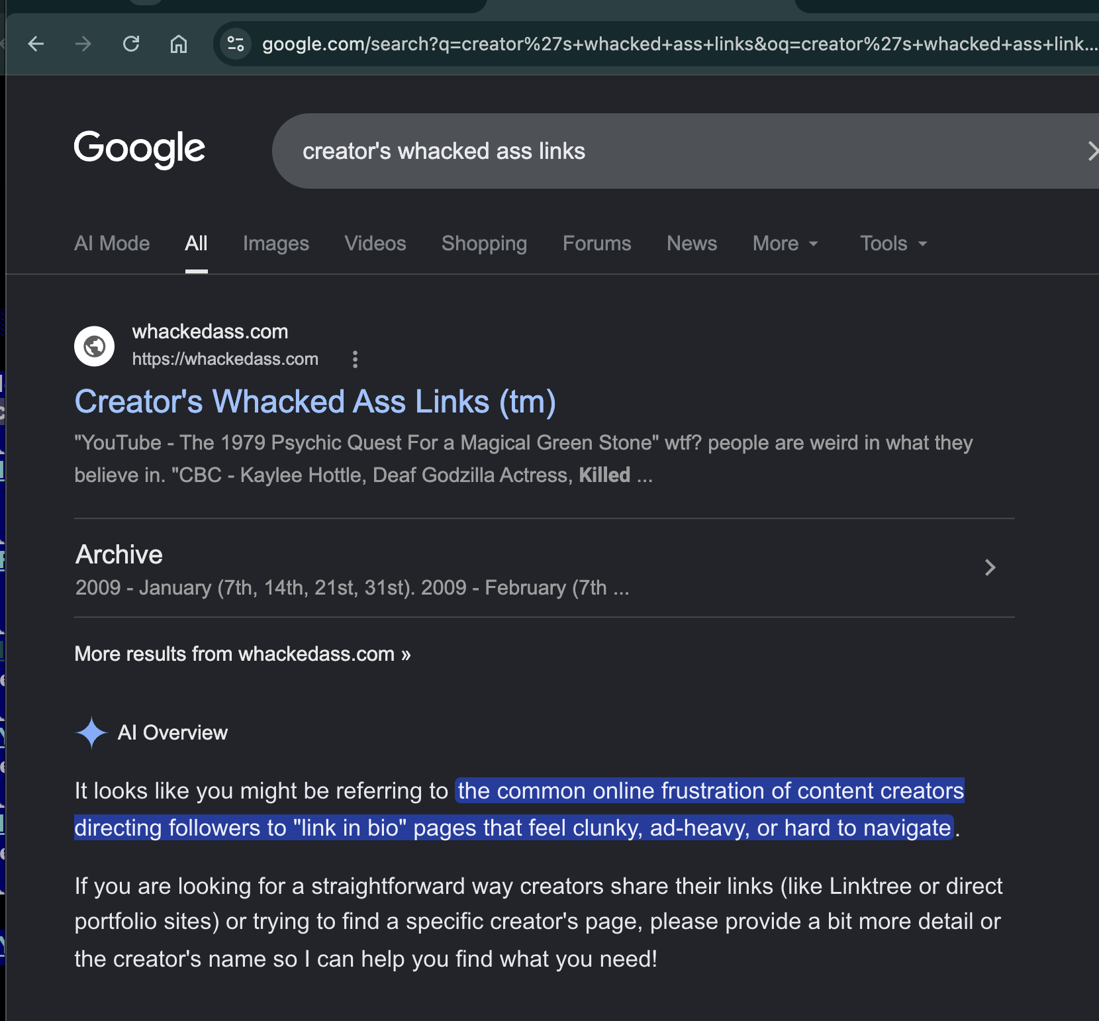The image size is (1099, 1021).
Task: Click the whackedass.com globe favicon
Action: pyautogui.click(x=94, y=346)
